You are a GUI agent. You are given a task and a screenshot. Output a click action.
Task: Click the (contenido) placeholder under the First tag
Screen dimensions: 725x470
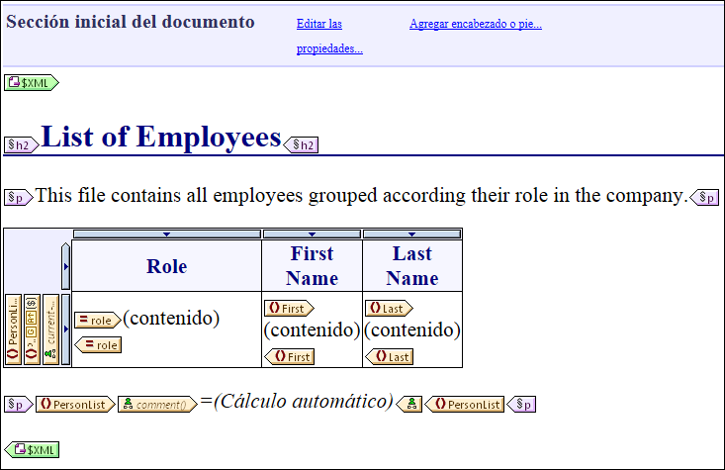click(312, 330)
